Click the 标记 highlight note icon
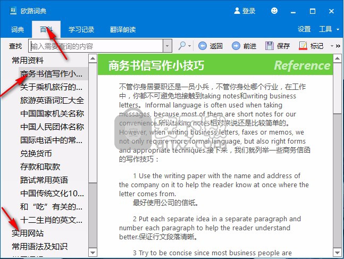Screen dimensions: 344x259 tap(303, 46)
